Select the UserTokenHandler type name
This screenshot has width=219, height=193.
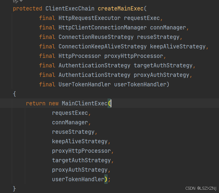click(85, 85)
